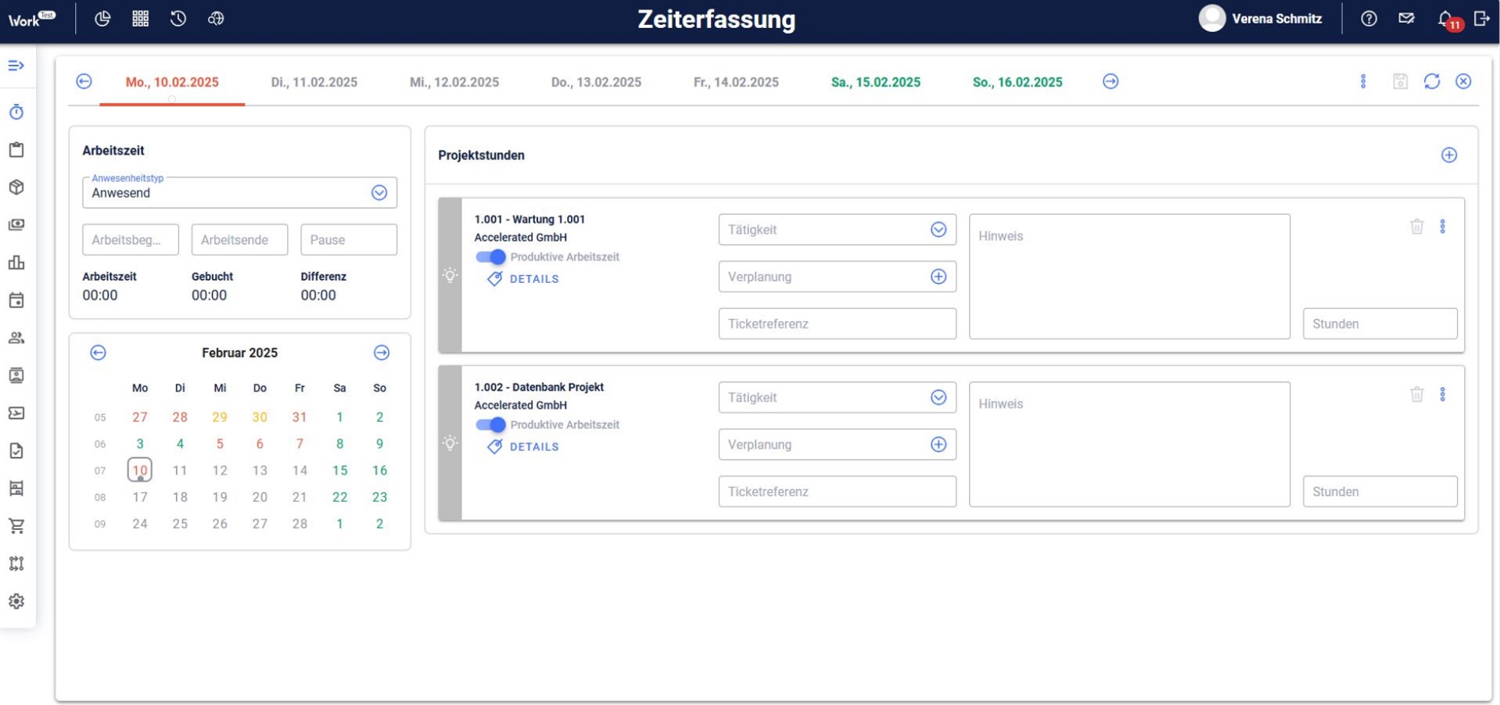Add Verplanung for Datenbank Projekt
1500x705 pixels.
tap(938, 445)
